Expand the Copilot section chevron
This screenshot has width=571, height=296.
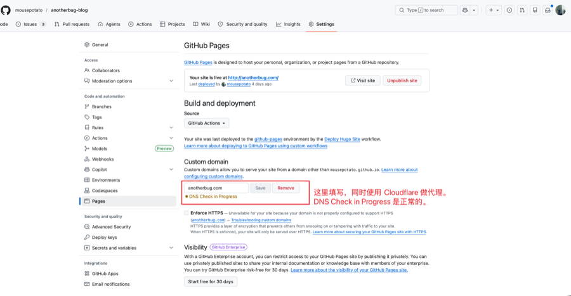click(171, 169)
